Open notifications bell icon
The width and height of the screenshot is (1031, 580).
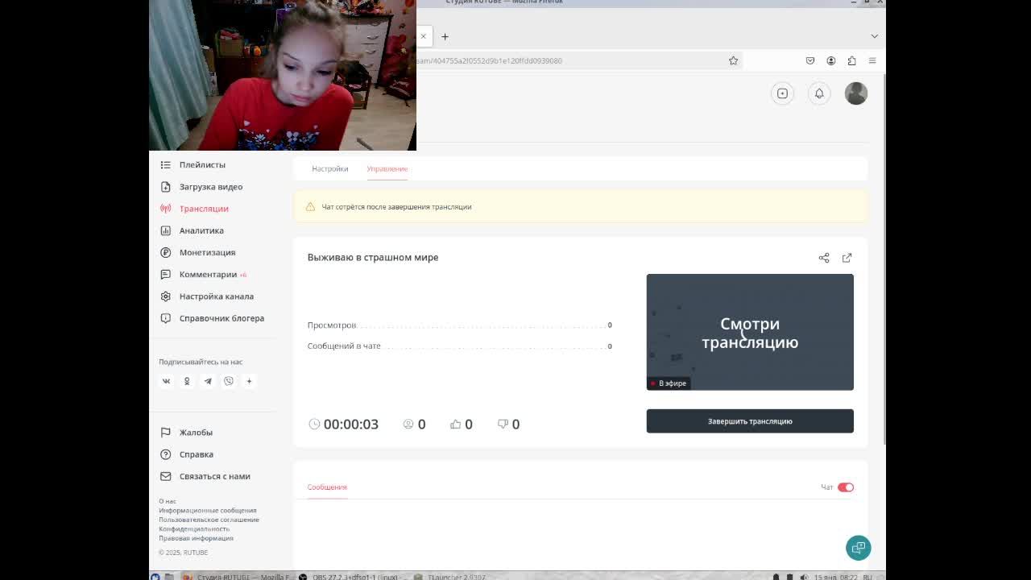tap(819, 93)
